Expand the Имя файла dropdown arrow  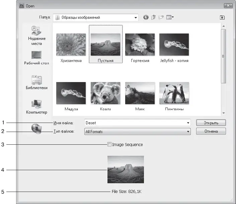(188, 123)
